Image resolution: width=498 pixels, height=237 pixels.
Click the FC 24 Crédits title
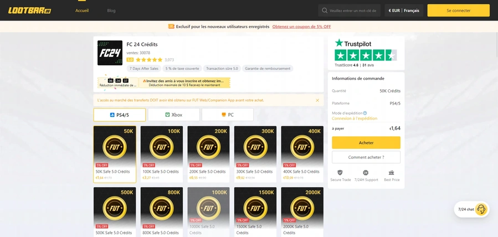coord(142,44)
